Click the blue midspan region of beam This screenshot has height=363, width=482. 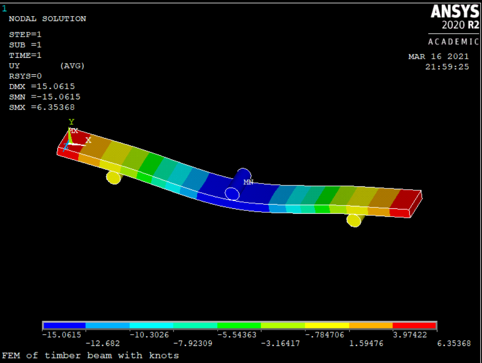coord(258,196)
